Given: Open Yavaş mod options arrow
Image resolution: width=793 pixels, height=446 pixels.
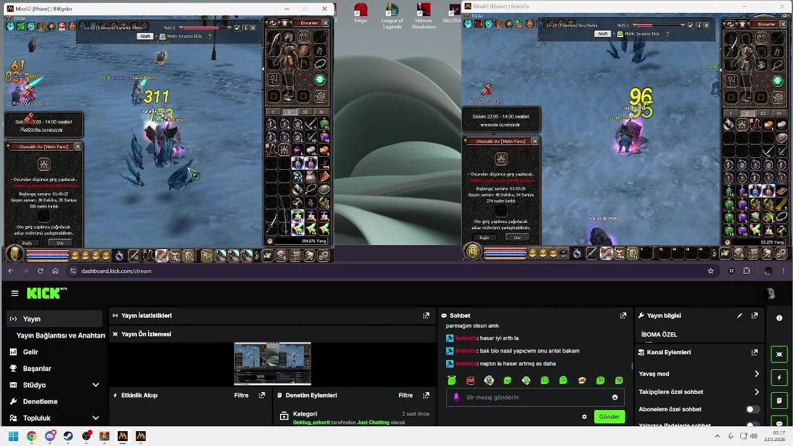Looking at the screenshot, I should [756, 374].
